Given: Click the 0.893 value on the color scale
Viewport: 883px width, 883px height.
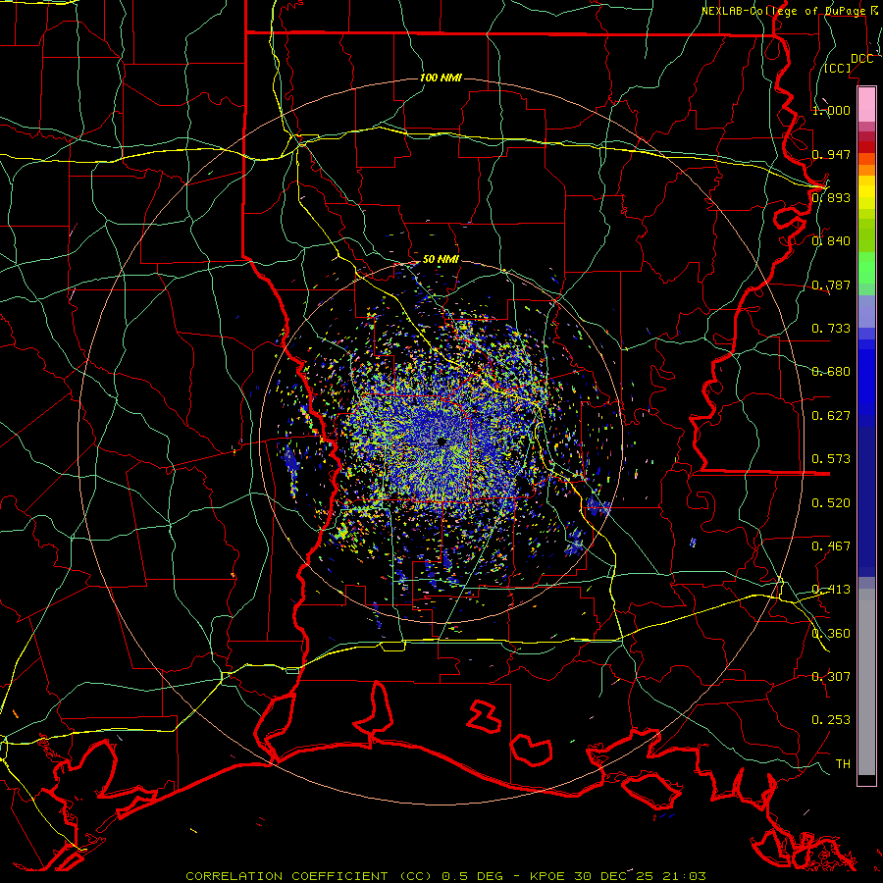Looking at the screenshot, I should point(831,197).
